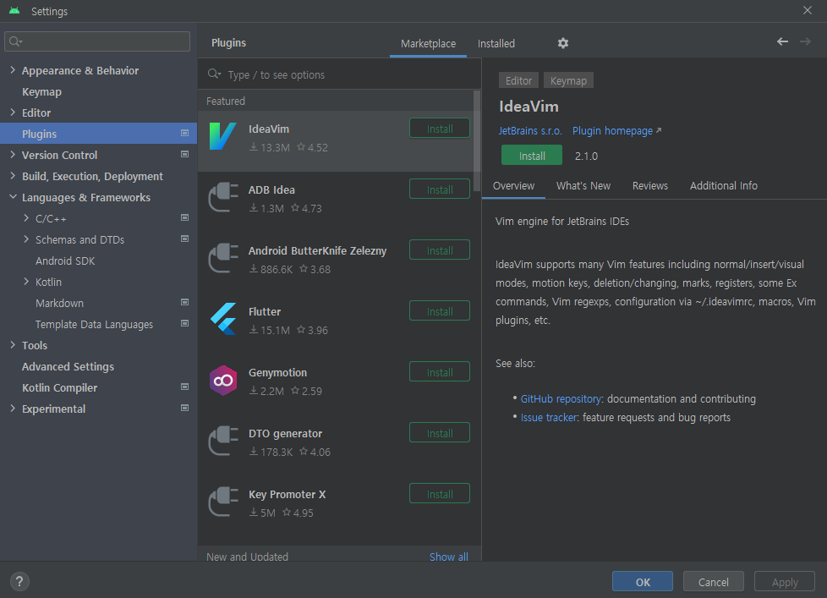
Task: Click the project-level icon beside Experimental
Action: [x=184, y=408]
